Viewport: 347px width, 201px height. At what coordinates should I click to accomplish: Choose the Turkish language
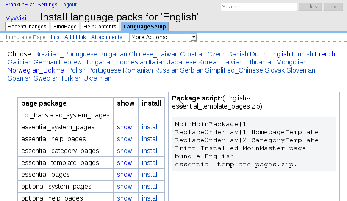point(71,78)
